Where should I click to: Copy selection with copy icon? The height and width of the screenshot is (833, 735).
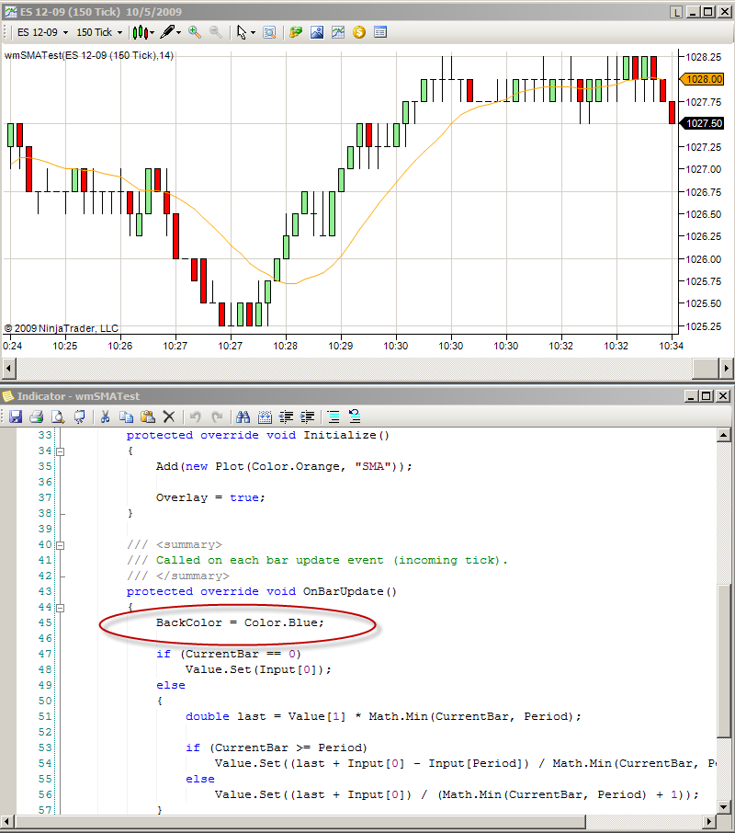click(x=126, y=417)
